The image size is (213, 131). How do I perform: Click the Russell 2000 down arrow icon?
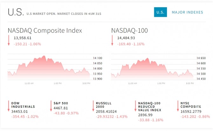(x=93, y=106)
